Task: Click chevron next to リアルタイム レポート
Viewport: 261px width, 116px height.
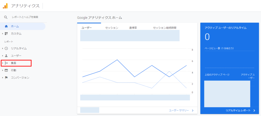Action: click(254, 110)
